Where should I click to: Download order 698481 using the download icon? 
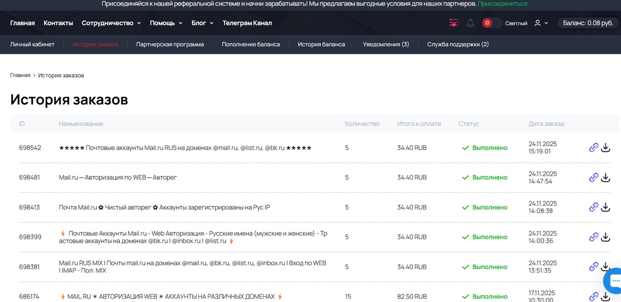tap(605, 177)
